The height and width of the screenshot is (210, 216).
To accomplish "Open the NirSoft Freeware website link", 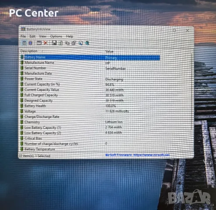I will (x=137, y=155).
